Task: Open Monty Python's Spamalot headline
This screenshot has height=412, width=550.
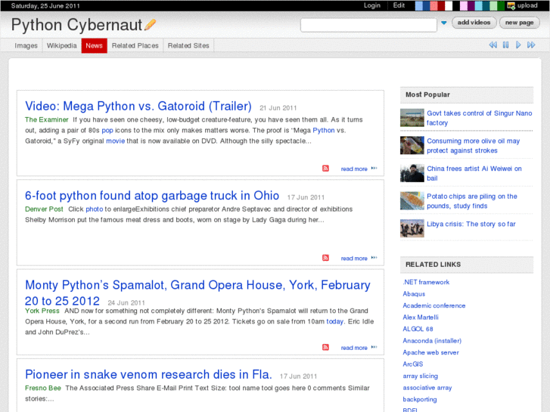Action: 197,293
